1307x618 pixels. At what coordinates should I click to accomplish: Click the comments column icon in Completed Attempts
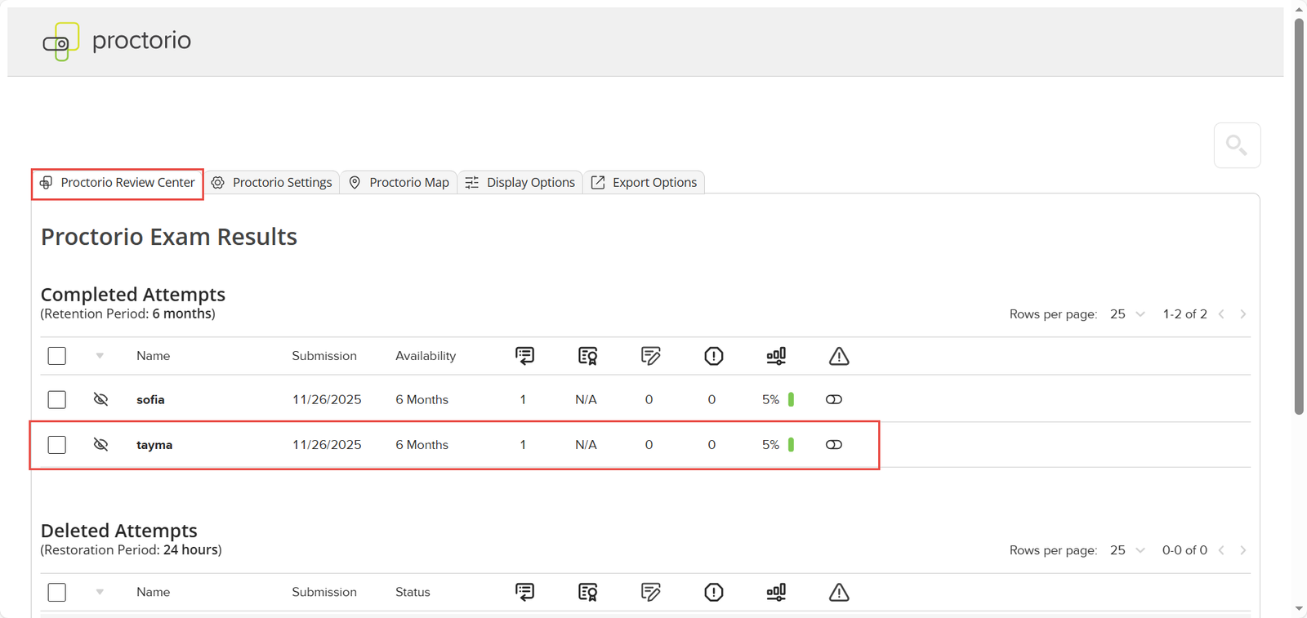pyautogui.click(x=524, y=356)
